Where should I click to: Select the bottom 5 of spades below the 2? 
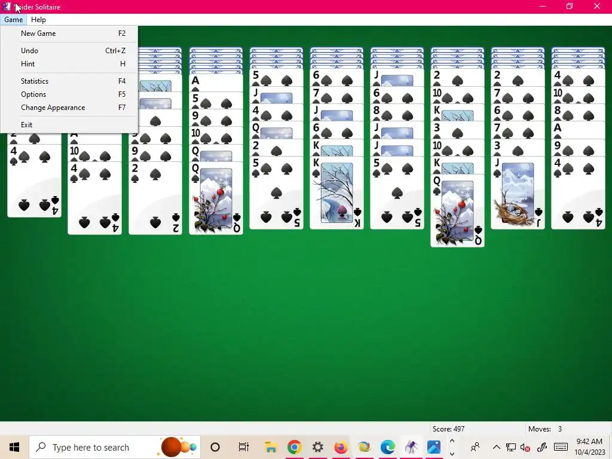(276, 193)
